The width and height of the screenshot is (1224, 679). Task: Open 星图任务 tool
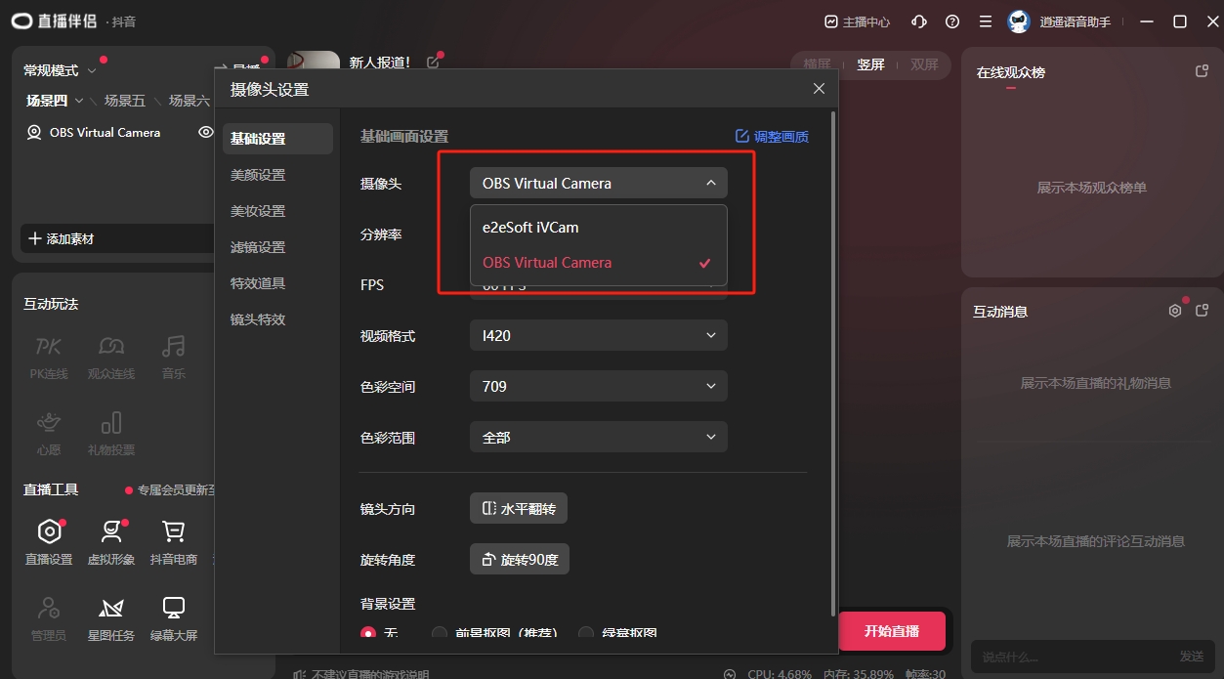[111, 618]
